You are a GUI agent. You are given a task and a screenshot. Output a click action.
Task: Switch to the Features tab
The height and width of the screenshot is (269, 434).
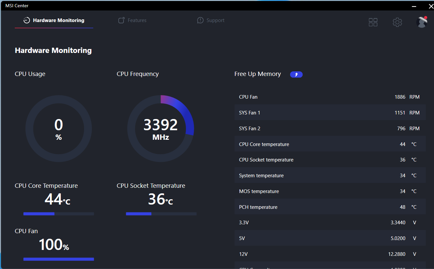pos(137,20)
